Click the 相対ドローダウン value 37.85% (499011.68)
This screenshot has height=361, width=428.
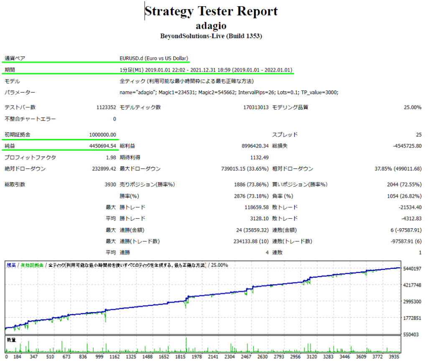(398, 169)
